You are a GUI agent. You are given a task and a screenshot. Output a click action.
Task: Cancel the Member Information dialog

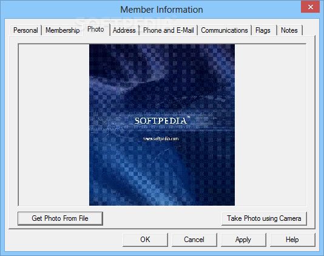pyautogui.click(x=194, y=240)
